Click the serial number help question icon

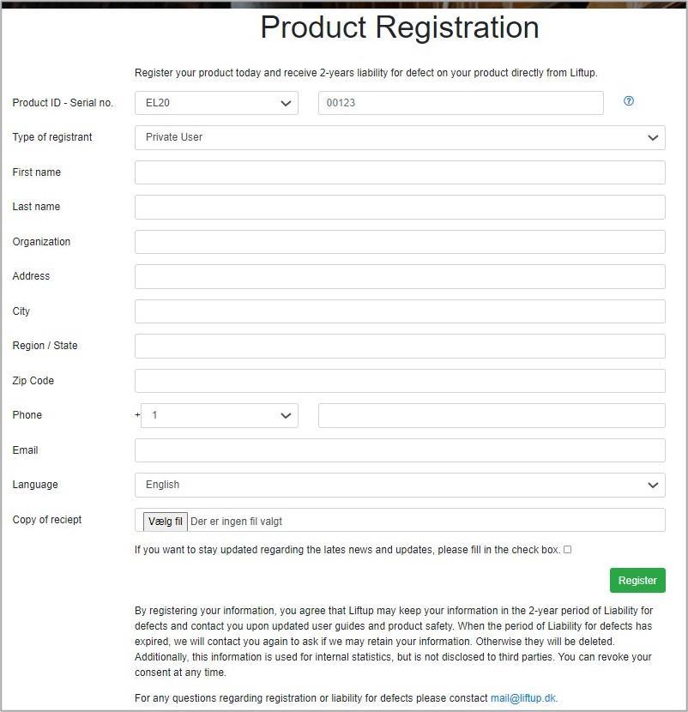[629, 101]
